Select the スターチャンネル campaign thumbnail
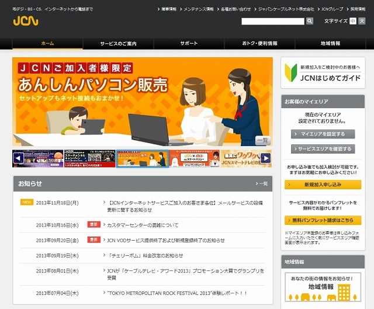 point(90,158)
